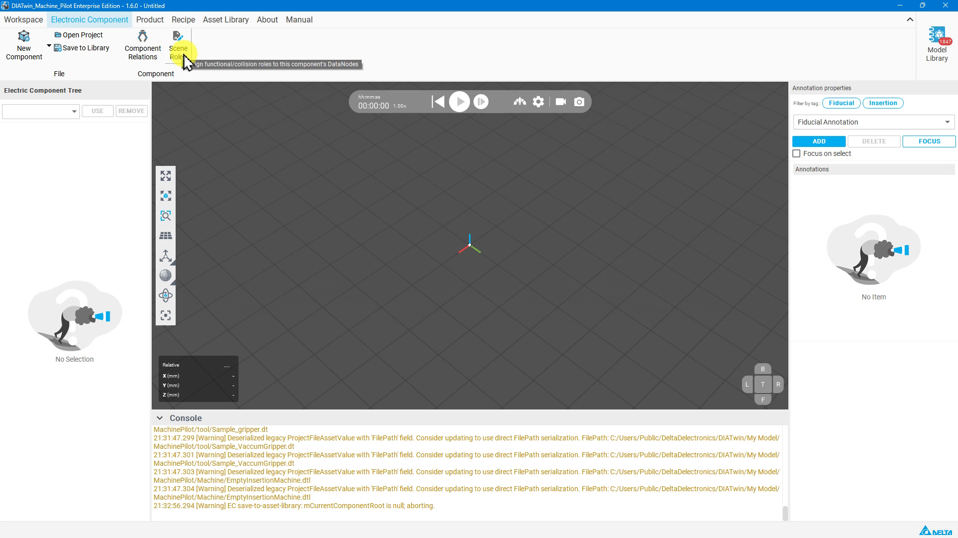Click the REMOVE button
This screenshot has width=958, height=538.
[x=132, y=111]
